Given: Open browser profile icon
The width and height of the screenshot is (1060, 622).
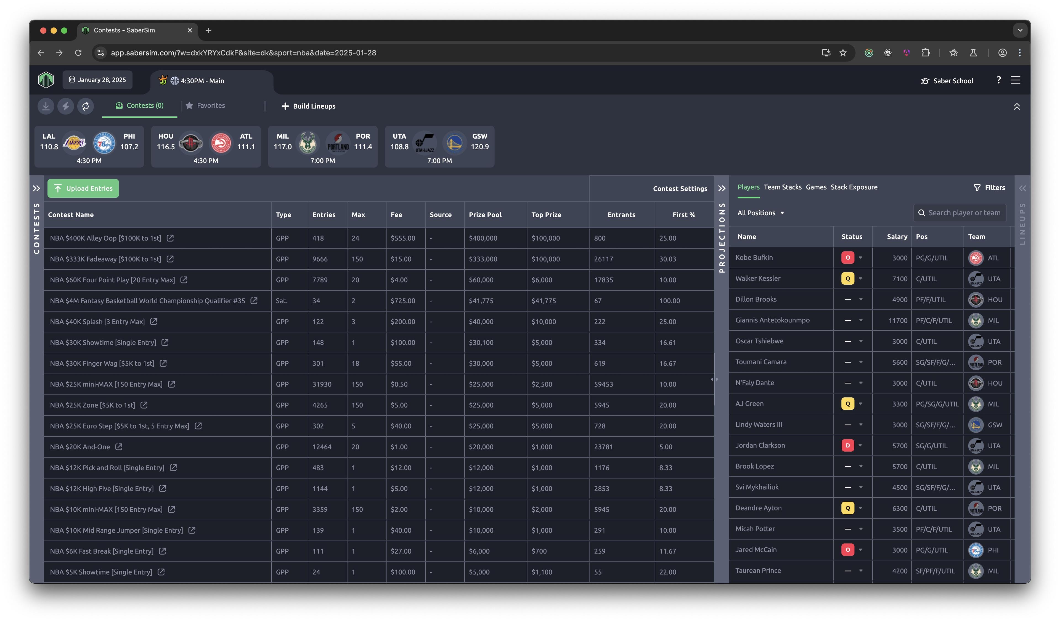Looking at the screenshot, I should click(1002, 52).
